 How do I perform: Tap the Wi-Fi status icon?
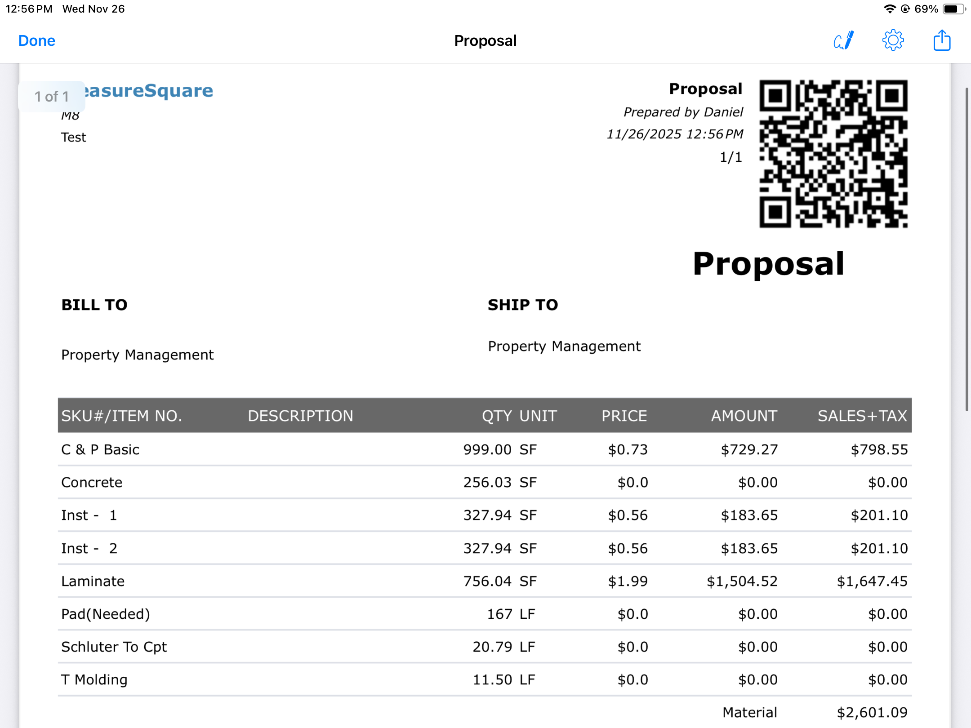pyautogui.click(x=889, y=9)
